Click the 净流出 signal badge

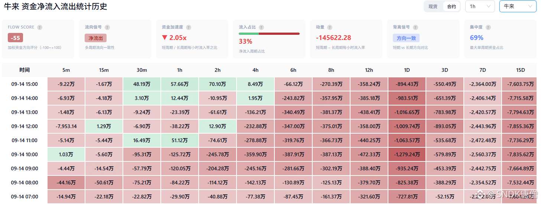95,38
